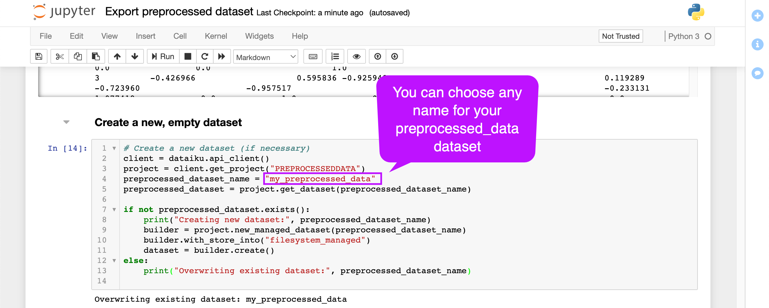The height and width of the screenshot is (308, 769).
Task: Open the Widgets menu
Action: point(259,36)
